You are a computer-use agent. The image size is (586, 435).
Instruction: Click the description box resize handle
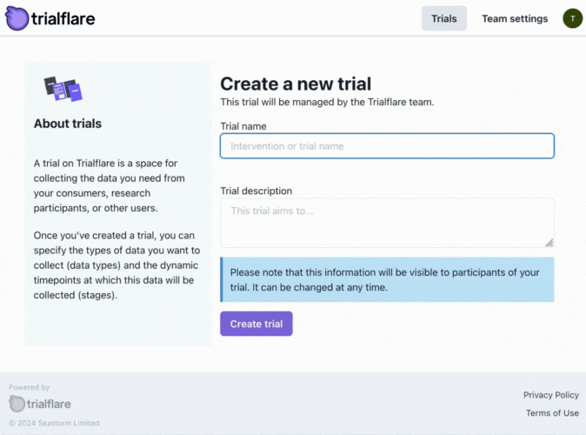(549, 243)
